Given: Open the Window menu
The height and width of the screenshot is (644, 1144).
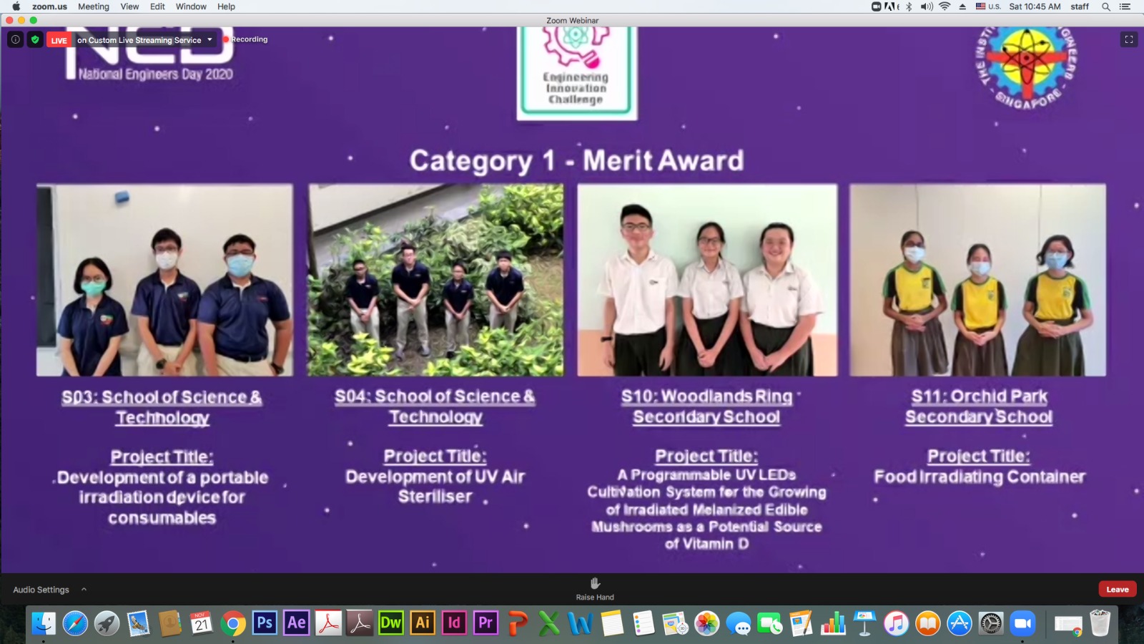Looking at the screenshot, I should tap(191, 6).
